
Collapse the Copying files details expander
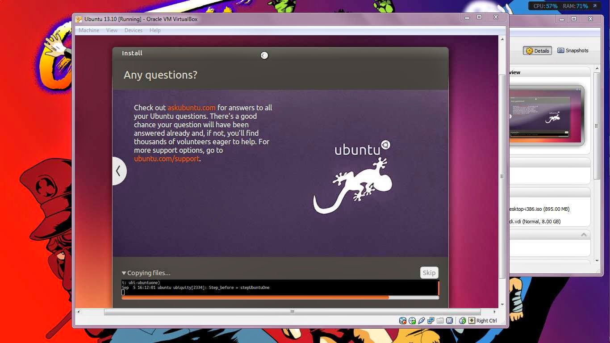pos(124,273)
